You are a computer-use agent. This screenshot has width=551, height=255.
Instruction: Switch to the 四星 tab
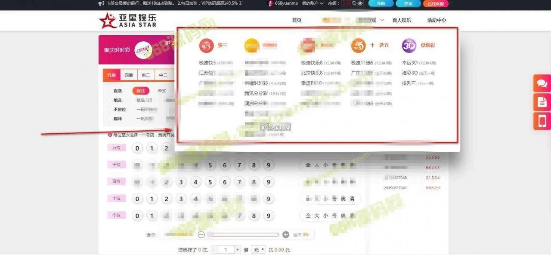tap(129, 75)
